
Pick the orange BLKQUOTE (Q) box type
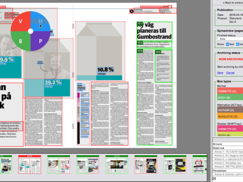tap(230, 116)
